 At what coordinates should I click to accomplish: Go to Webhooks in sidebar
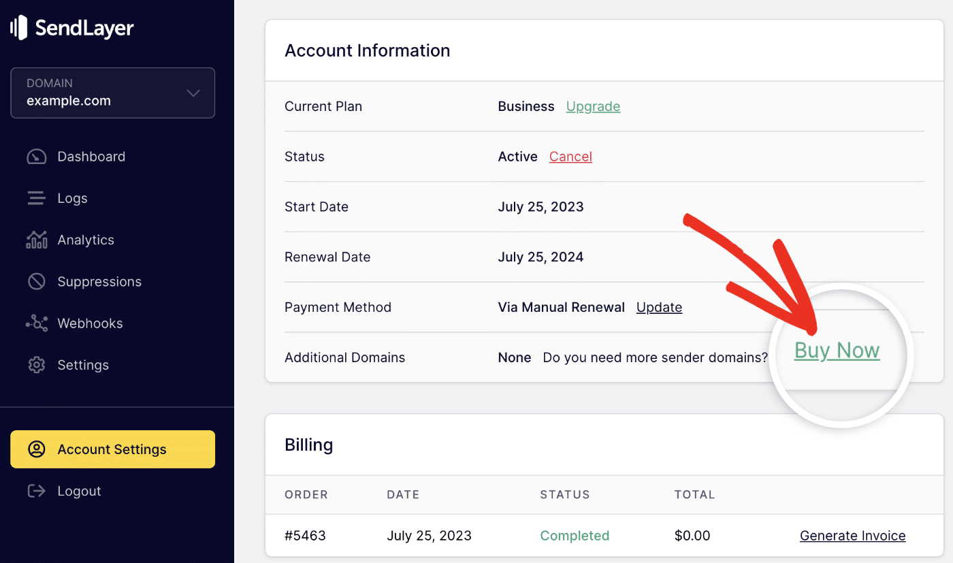point(90,323)
